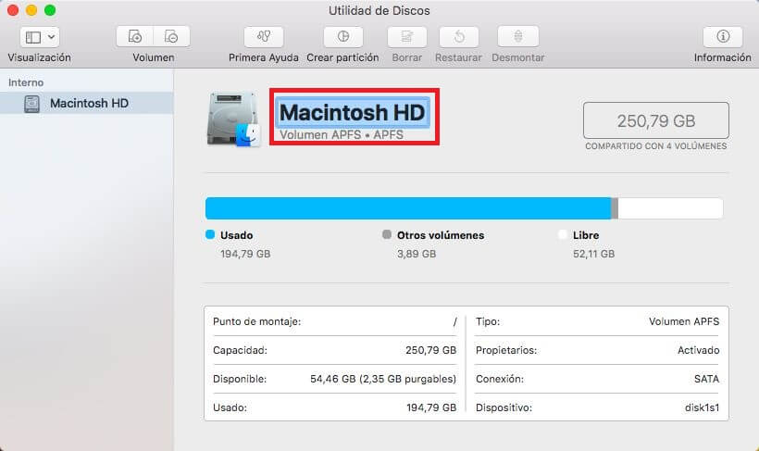Maximize the window with green button

50,10
